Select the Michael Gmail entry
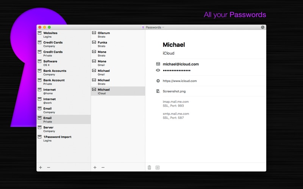 (x=118, y=72)
